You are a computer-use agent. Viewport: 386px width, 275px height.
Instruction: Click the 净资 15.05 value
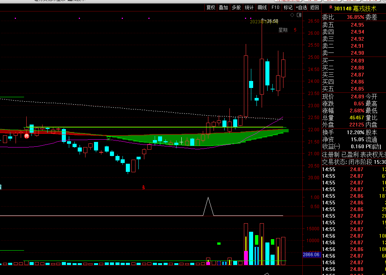358,140
